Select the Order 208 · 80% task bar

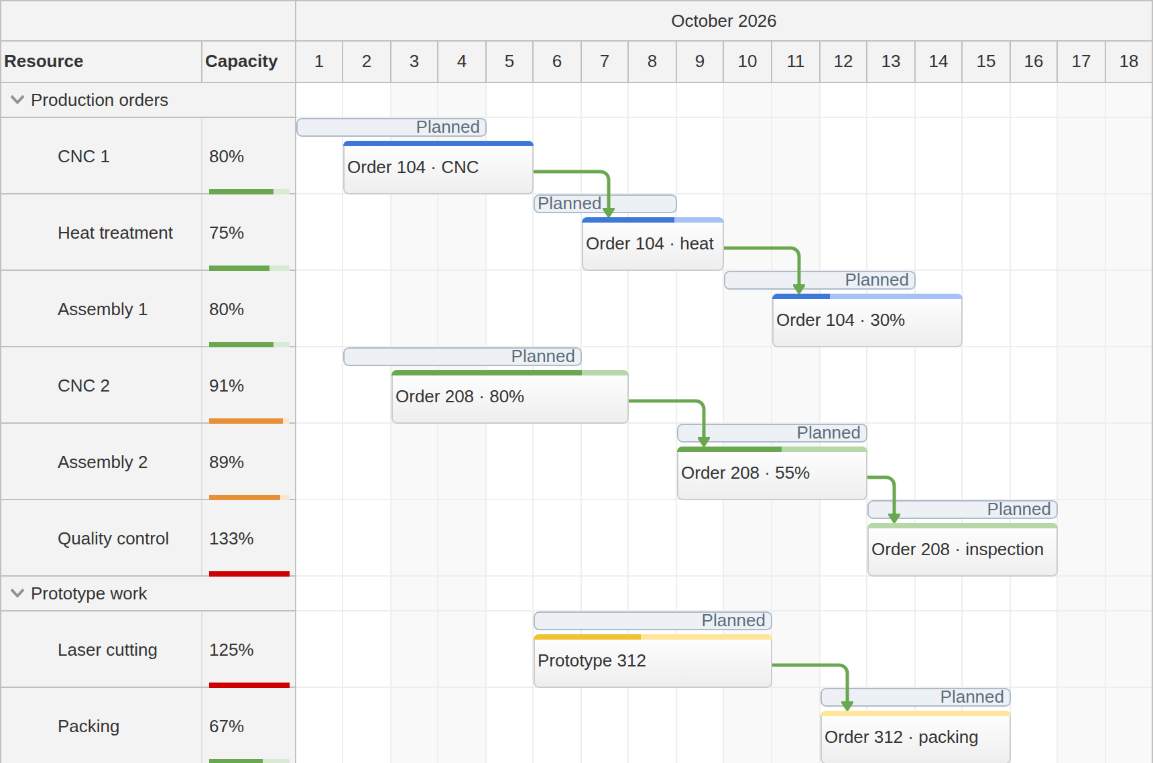point(510,397)
